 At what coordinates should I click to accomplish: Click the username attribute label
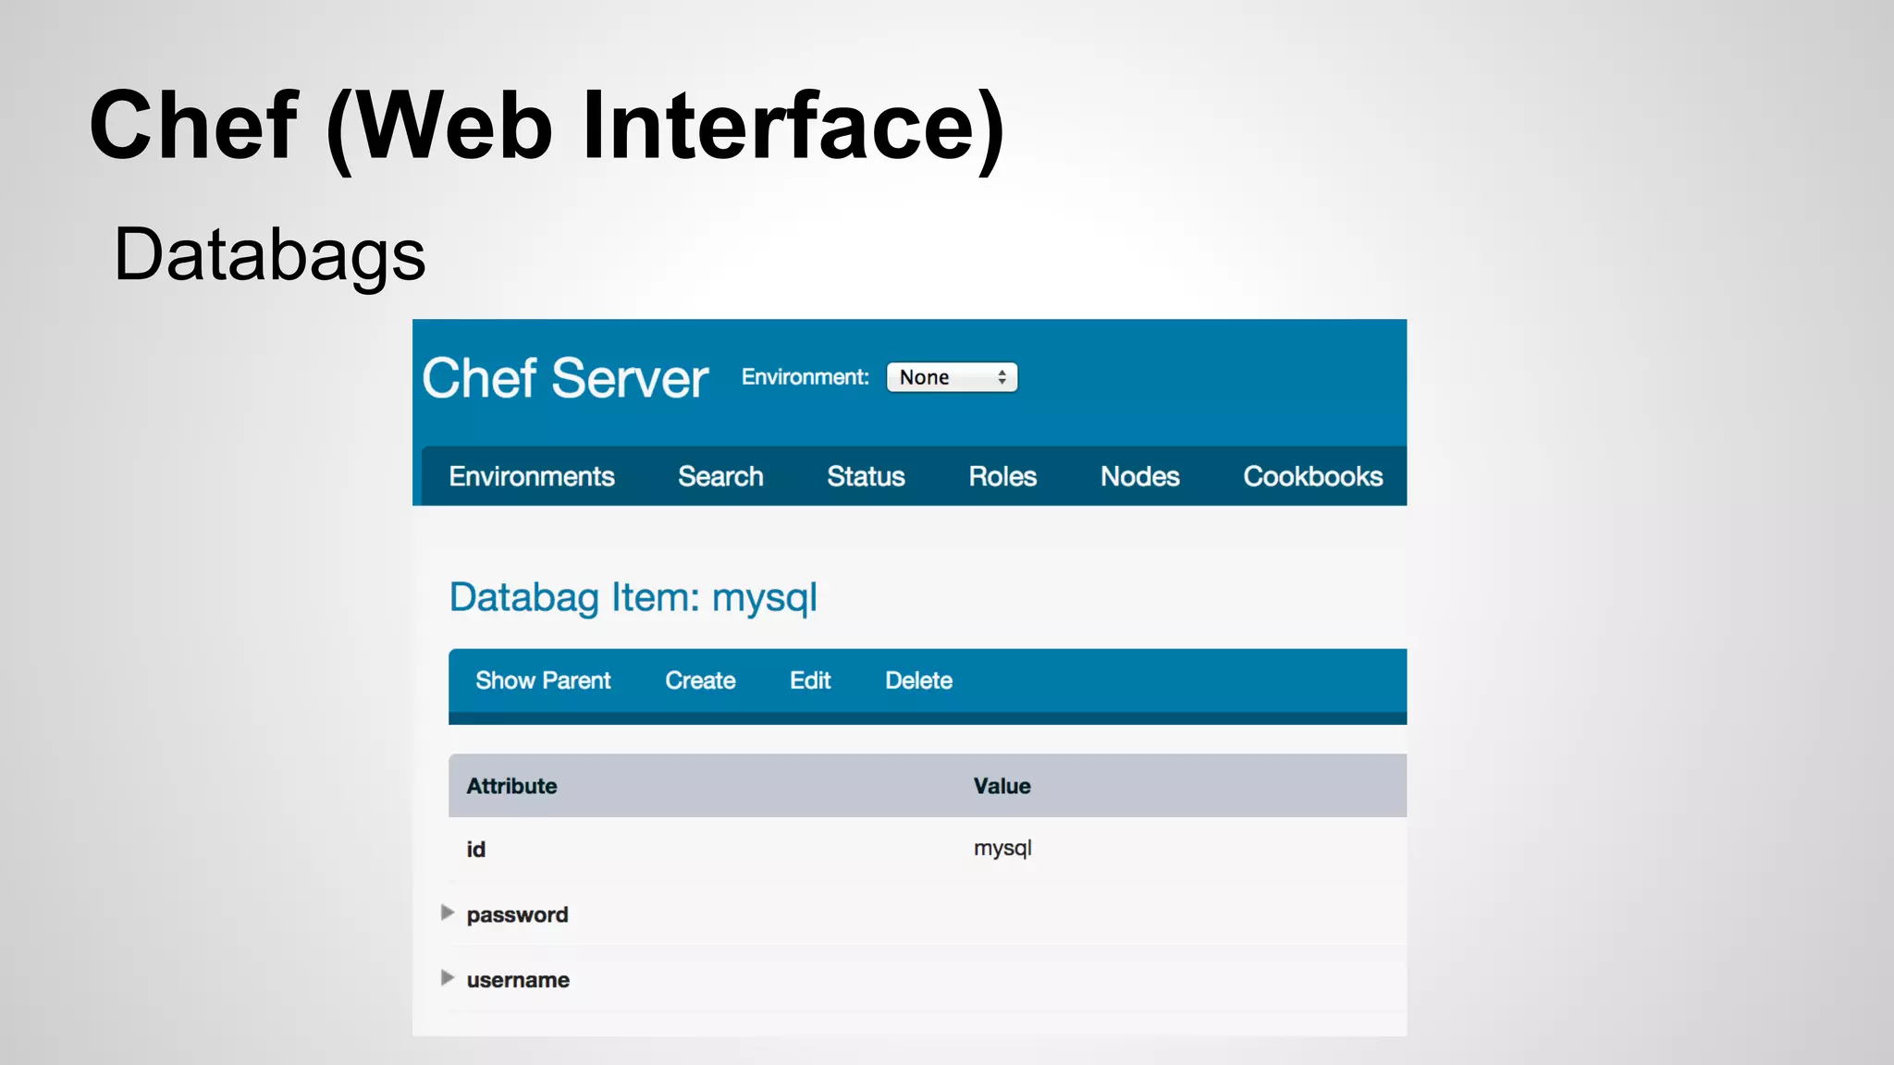tap(518, 980)
